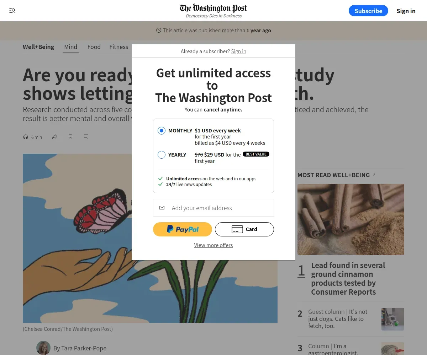This screenshot has height=355, width=427.
Task: Open the Food section tab
Action: point(94,47)
